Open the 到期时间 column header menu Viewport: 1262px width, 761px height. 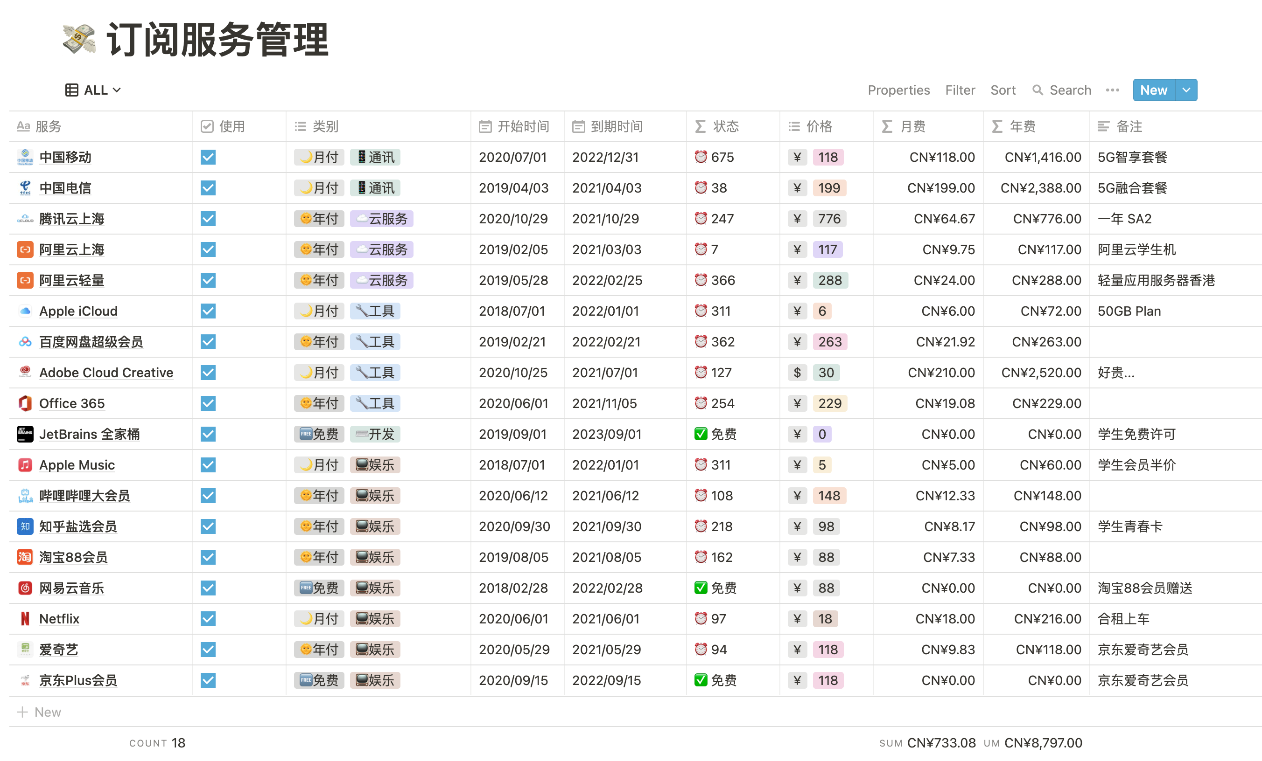point(625,126)
